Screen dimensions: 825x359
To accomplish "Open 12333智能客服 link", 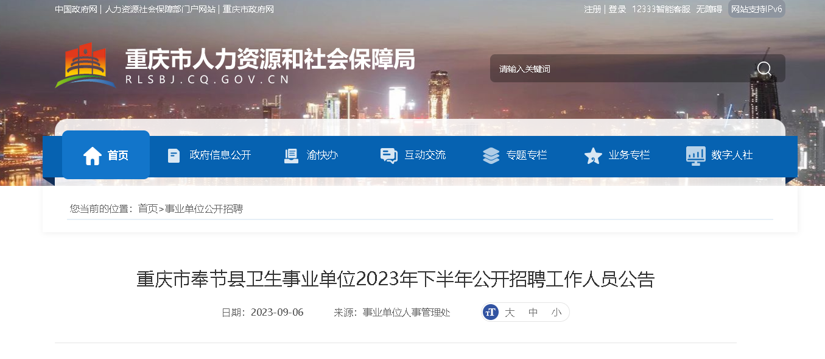I will pos(661,9).
